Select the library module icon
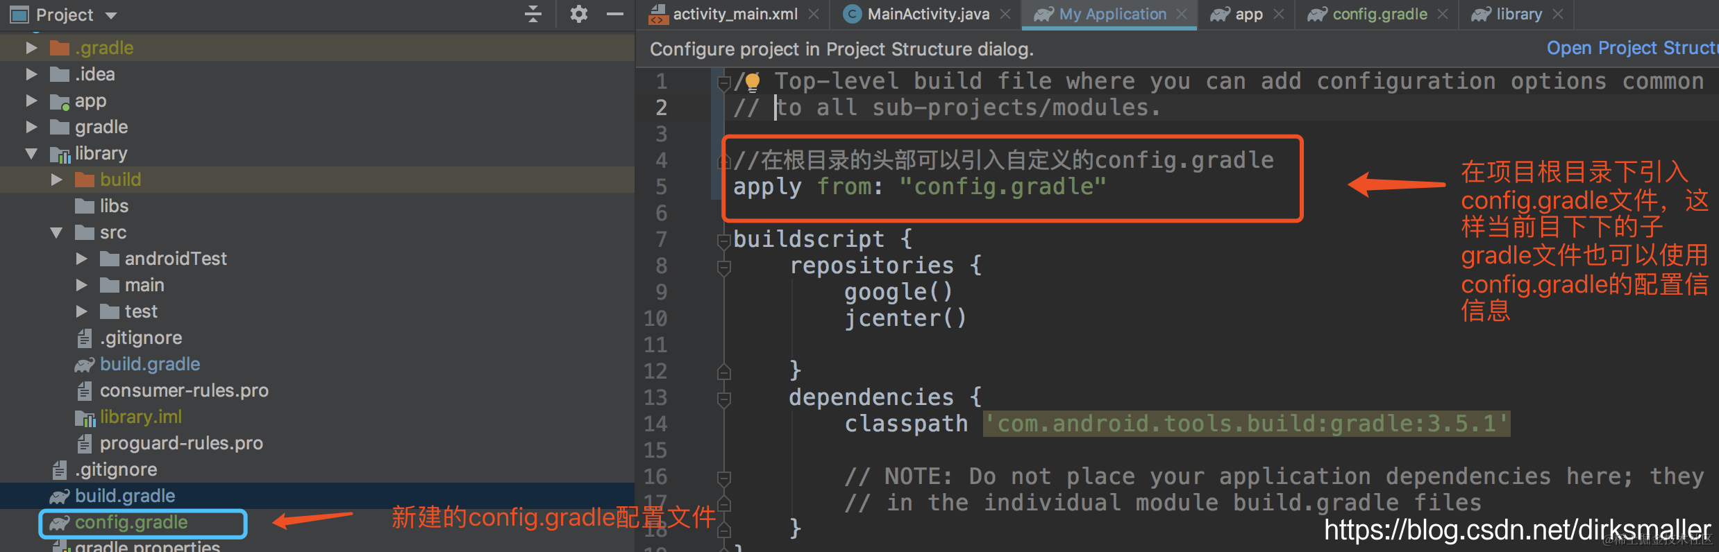Screen dimensions: 1719x552 point(60,154)
